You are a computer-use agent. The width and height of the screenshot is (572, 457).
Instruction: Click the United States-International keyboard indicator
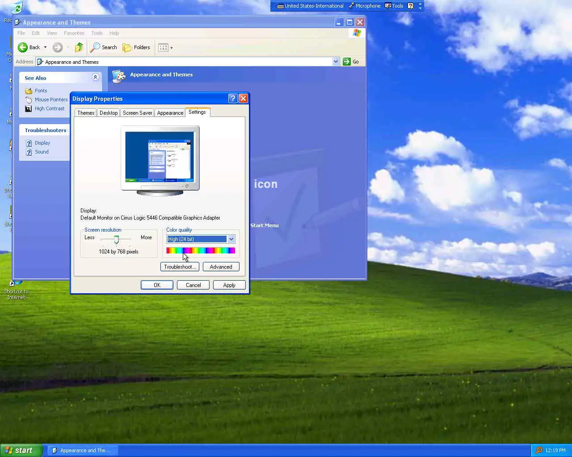(310, 6)
